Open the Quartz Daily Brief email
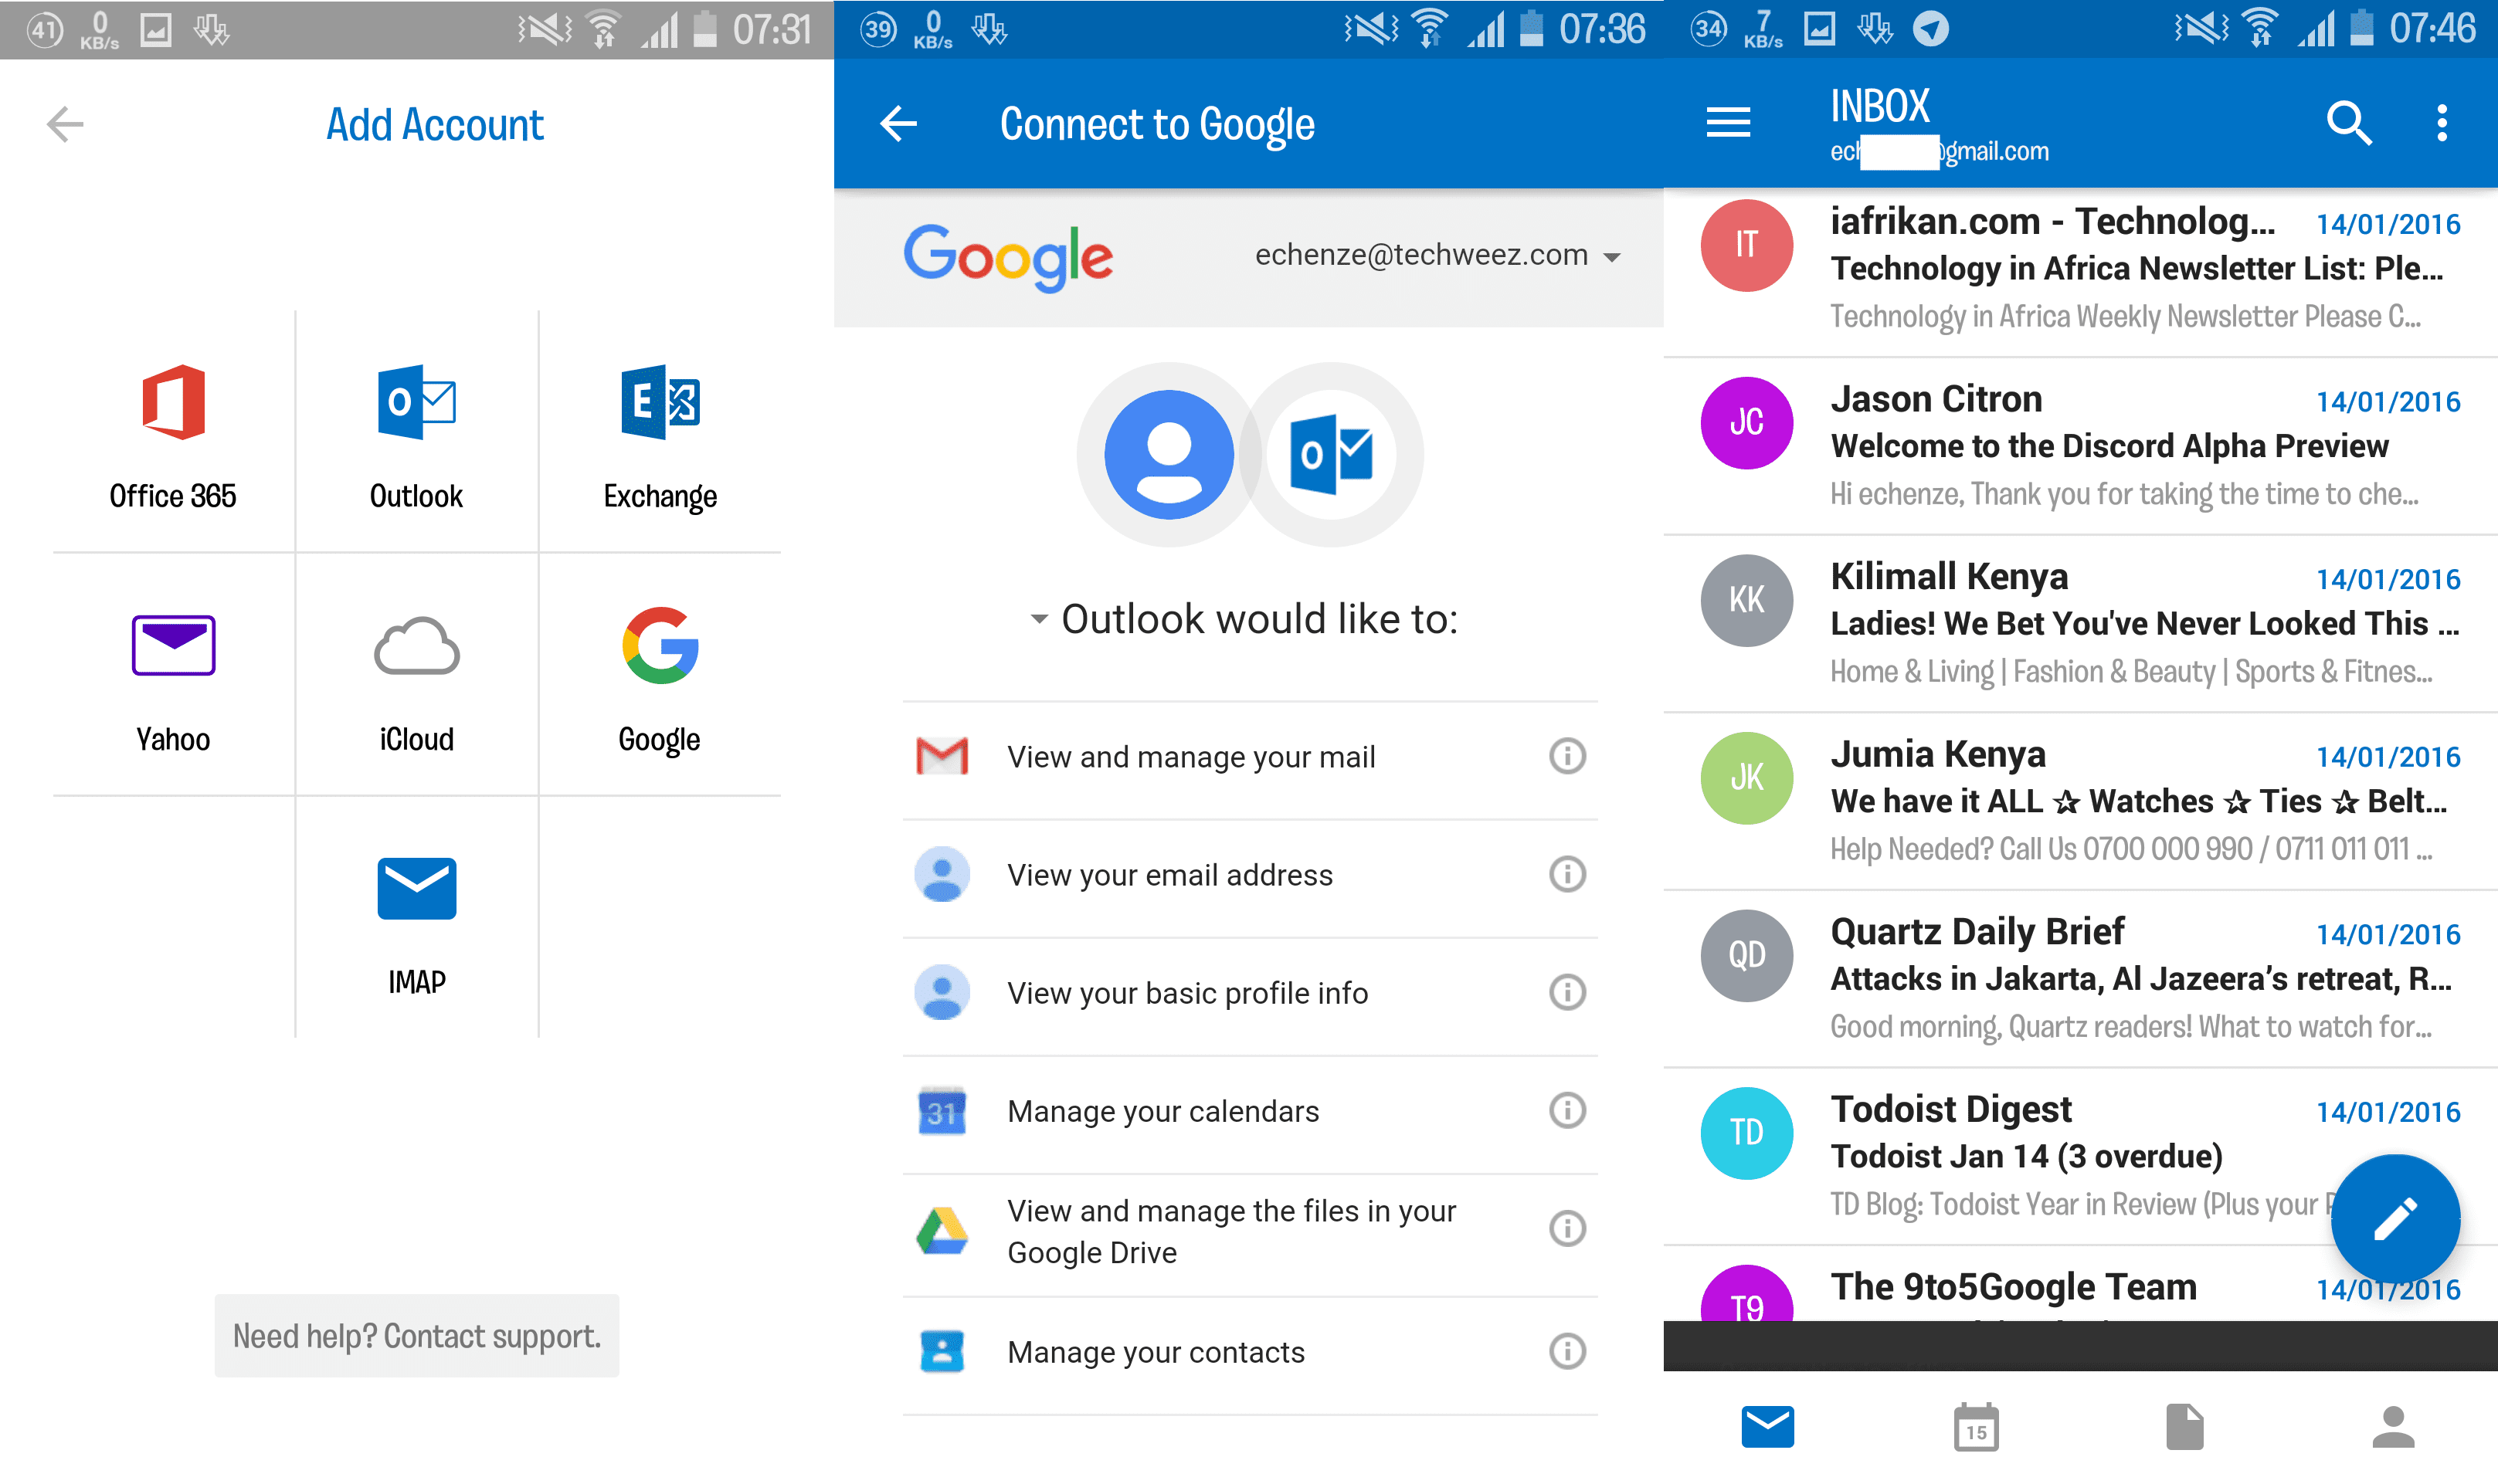 click(x=2080, y=979)
